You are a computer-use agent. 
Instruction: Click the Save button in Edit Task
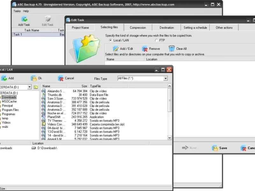(x=219, y=148)
